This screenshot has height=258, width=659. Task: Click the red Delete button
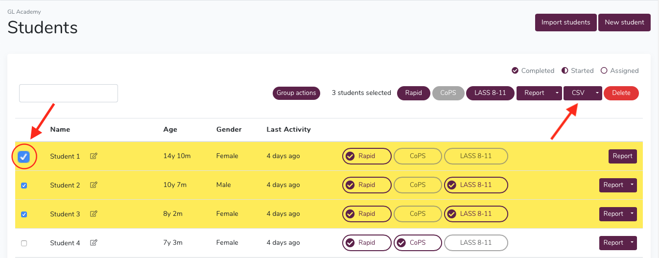(x=621, y=93)
